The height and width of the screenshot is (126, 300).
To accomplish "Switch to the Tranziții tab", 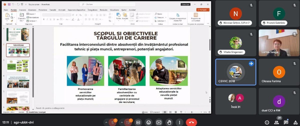I will tap(53, 10).
